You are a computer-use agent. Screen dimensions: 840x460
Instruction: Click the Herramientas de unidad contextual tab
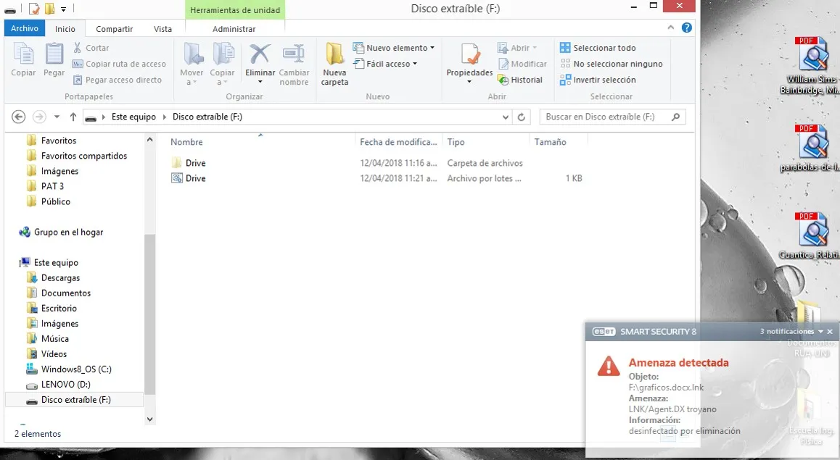point(235,10)
